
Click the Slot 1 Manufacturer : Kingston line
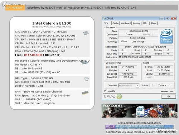(35, 103)
